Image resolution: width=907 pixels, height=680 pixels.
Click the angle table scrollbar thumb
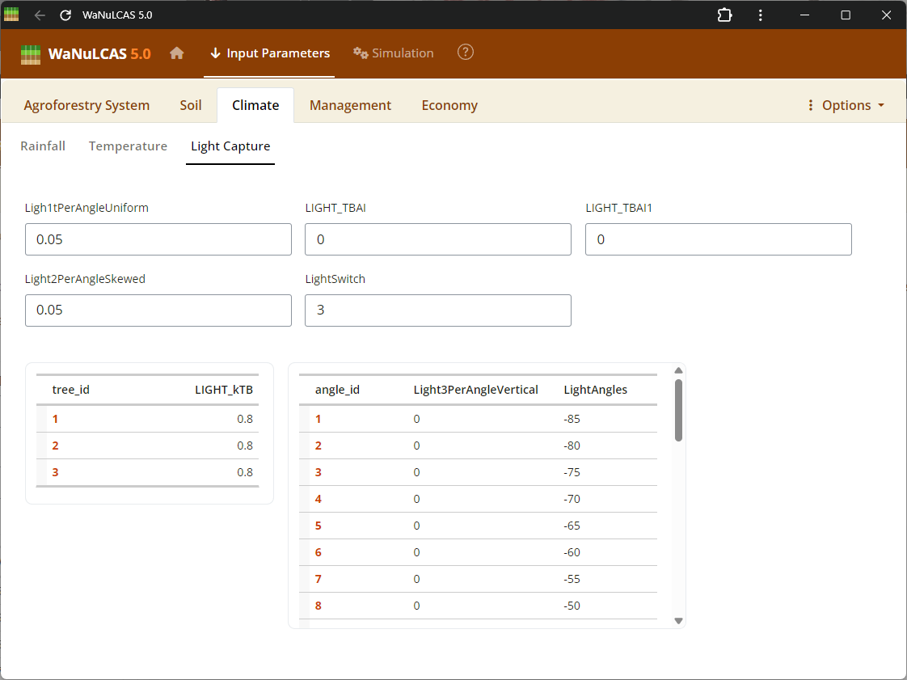(x=679, y=410)
